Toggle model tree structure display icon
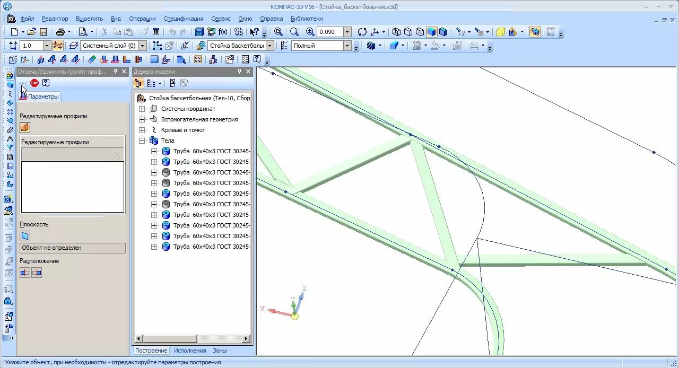679x368 pixels. coord(138,83)
